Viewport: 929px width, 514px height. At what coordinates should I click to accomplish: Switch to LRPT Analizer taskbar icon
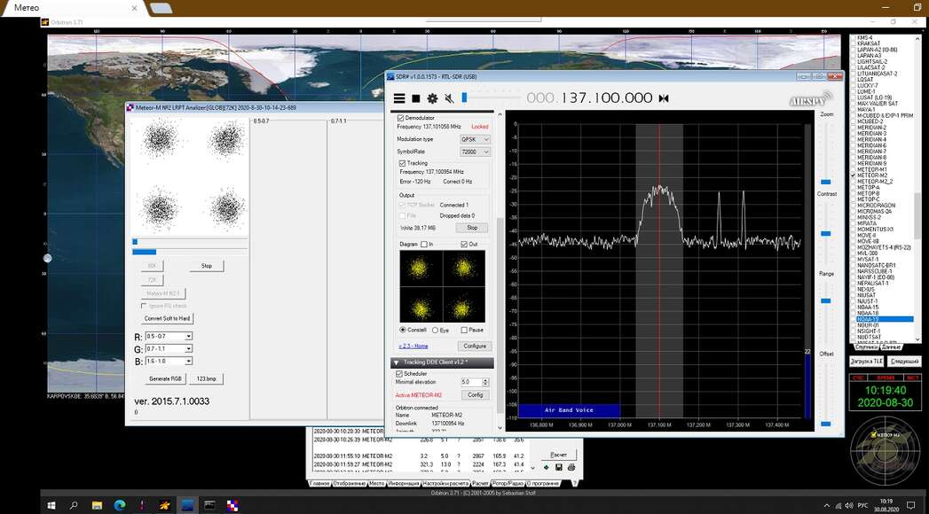232,505
